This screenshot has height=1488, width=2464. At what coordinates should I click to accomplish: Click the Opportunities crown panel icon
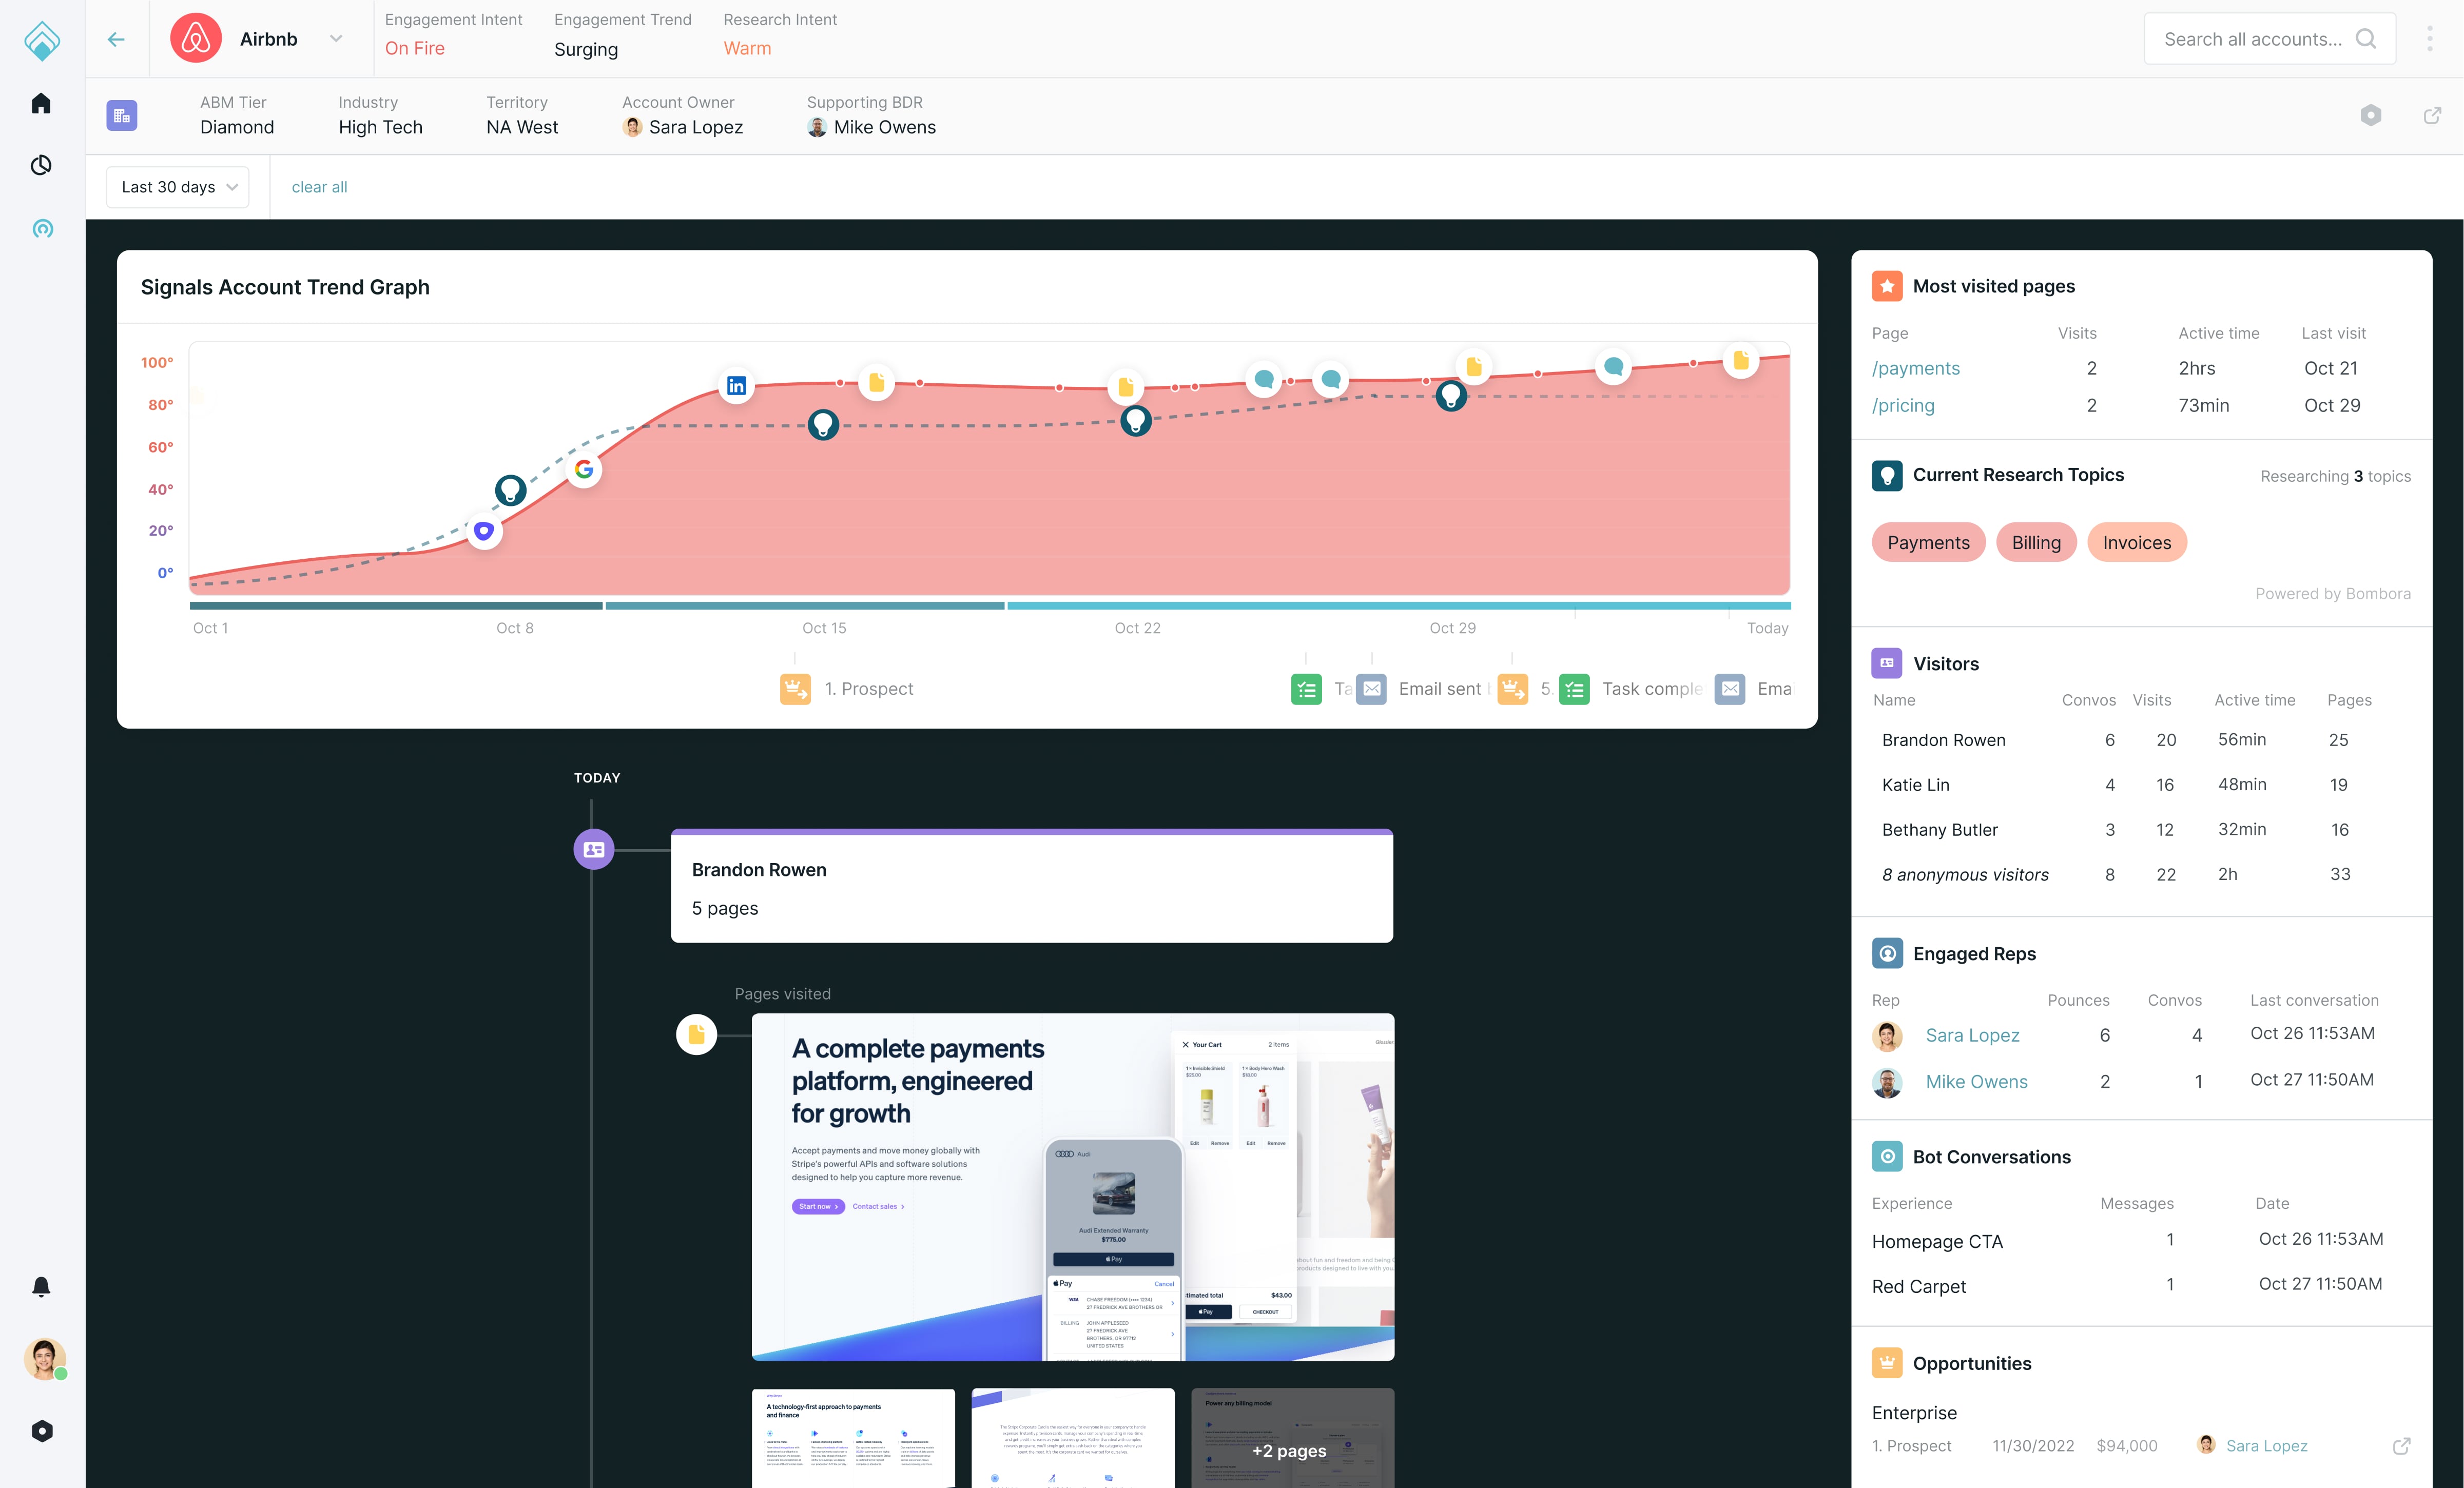(x=1887, y=1363)
